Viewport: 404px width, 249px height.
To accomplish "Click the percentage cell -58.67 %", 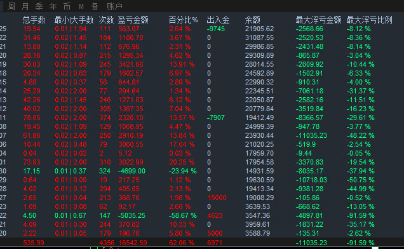I will click(x=183, y=215).
